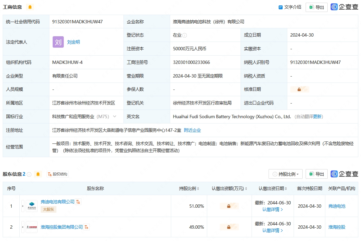
Task: Click the organization code MADK3HUW-4
Action: click(x=67, y=62)
